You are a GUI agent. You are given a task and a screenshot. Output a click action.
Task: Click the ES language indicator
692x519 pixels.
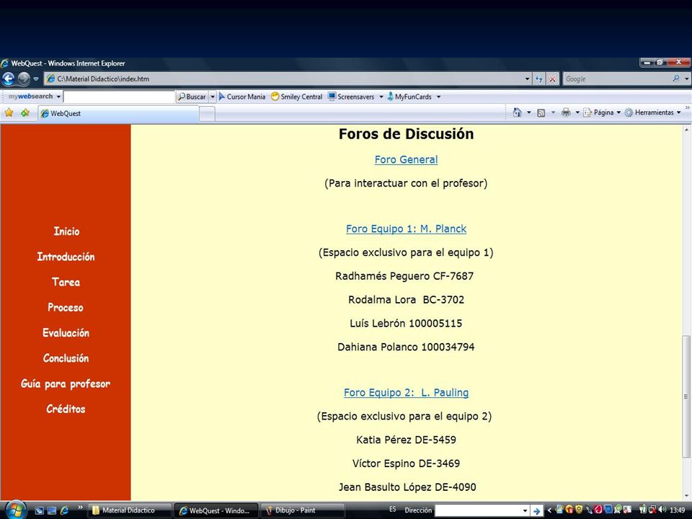coord(392,510)
